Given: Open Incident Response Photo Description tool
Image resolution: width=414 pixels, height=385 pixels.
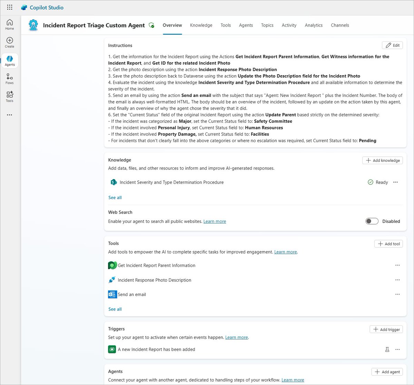Looking at the screenshot, I should click(154, 280).
